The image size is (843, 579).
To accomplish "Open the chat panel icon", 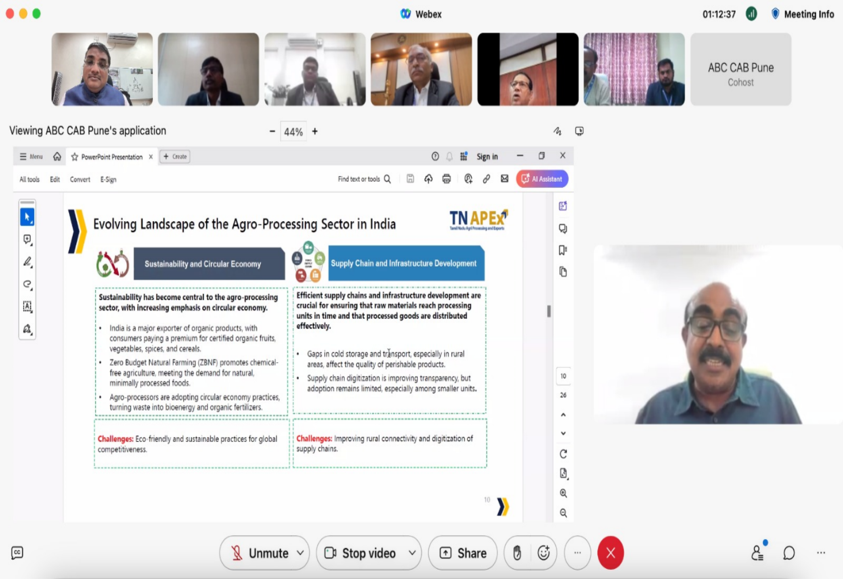I will (788, 553).
